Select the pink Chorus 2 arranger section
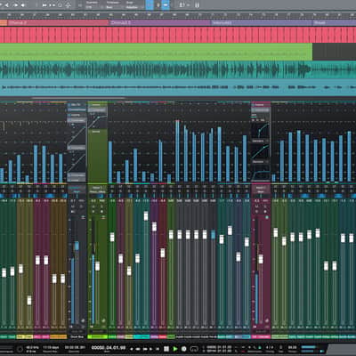This screenshot has width=356, height=356. coord(58,22)
